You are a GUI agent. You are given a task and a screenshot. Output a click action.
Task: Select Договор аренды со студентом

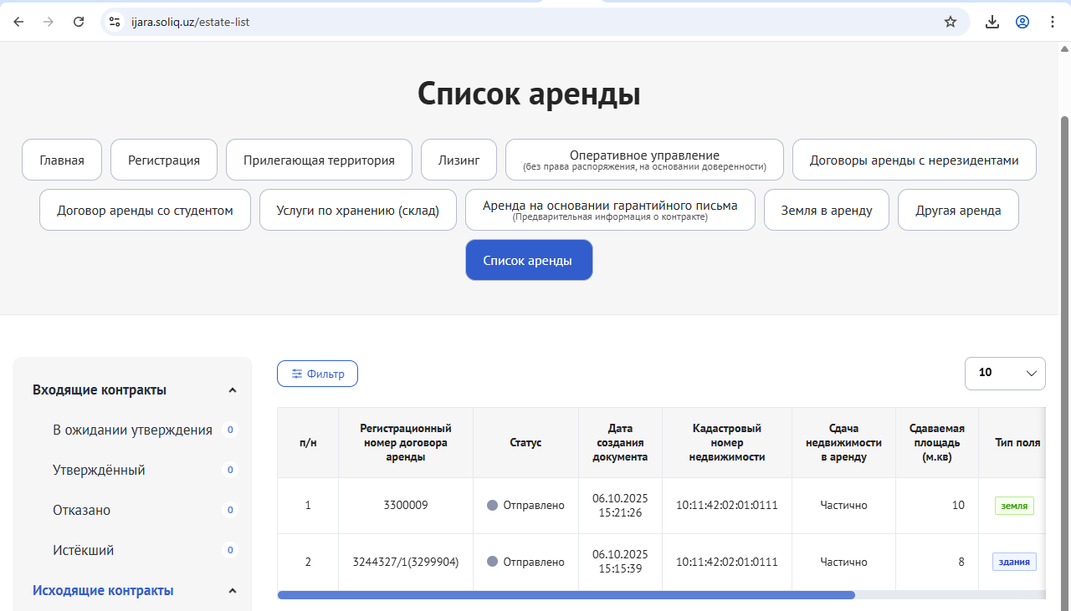point(145,210)
